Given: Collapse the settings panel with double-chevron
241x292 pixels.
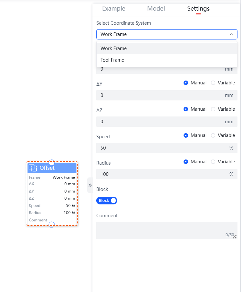Looking at the screenshot, I should coord(90,185).
